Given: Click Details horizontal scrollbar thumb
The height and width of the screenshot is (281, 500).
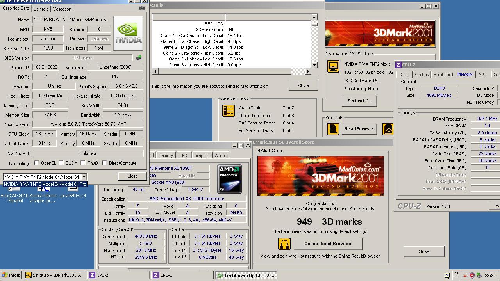Looking at the screenshot, I should click(225, 71).
